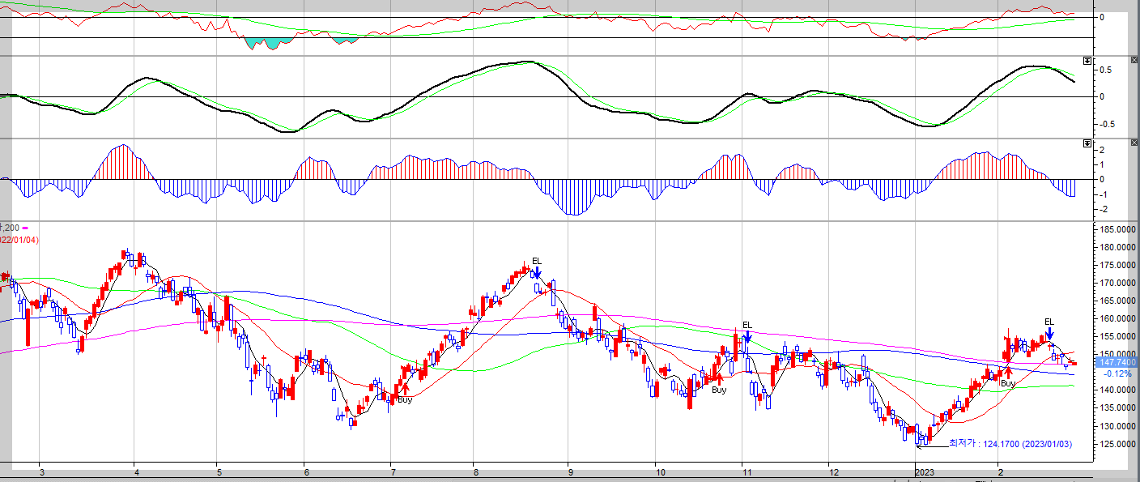1140x482 pixels.
Task: Click the 175.0000 price axis label
Action: [1118, 265]
